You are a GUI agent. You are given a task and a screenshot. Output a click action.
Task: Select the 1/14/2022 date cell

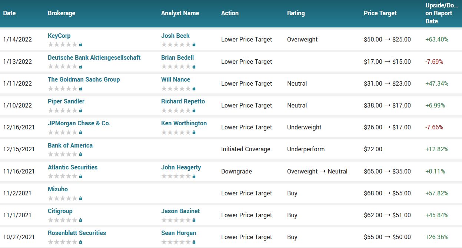coord(17,39)
